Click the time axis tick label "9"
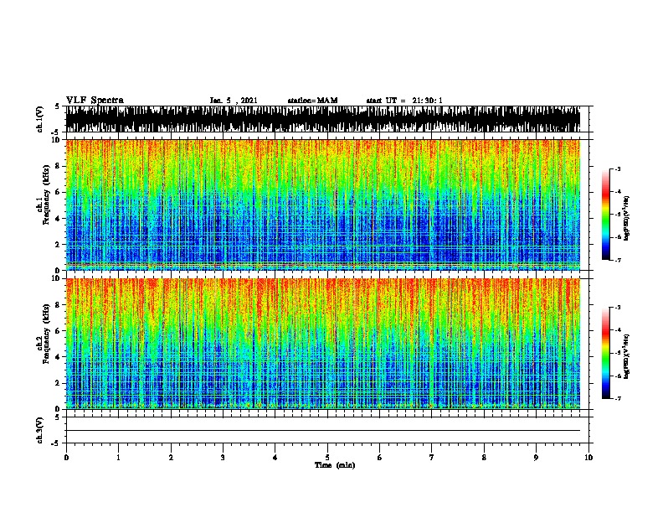Screen dimensions: 663x513 pos(536,458)
